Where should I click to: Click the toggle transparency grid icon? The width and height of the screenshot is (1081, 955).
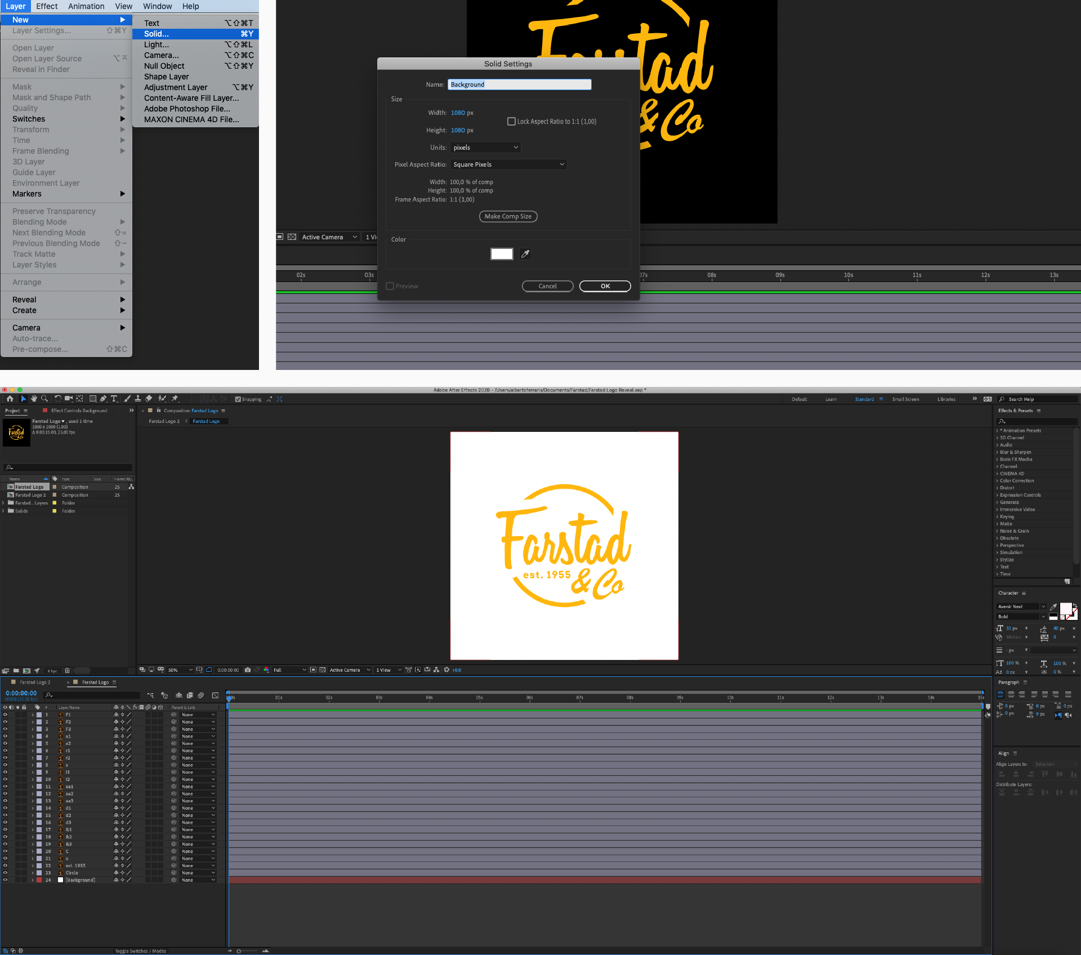click(x=323, y=670)
